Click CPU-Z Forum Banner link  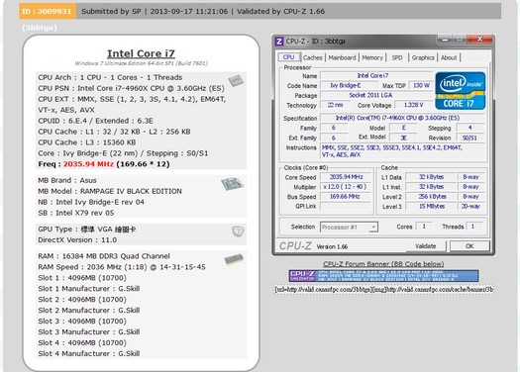pos(383,264)
